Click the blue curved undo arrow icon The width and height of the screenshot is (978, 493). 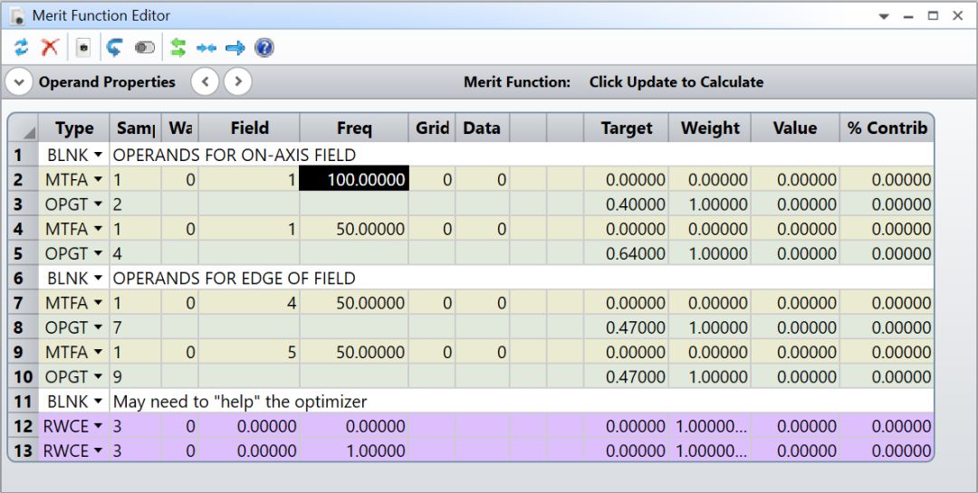click(114, 48)
